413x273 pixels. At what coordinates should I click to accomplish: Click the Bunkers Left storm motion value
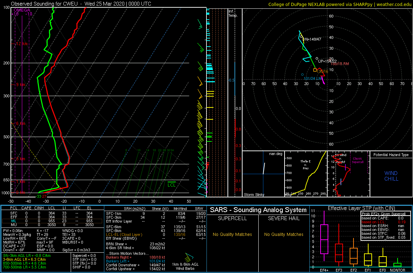tap(157, 261)
